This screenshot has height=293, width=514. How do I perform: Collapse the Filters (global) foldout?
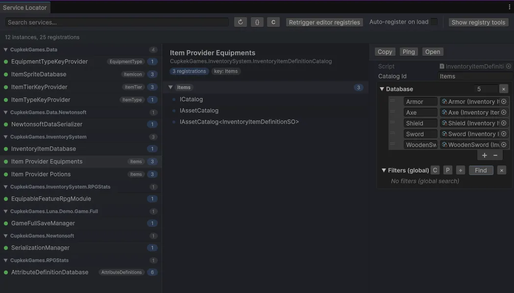(x=384, y=170)
